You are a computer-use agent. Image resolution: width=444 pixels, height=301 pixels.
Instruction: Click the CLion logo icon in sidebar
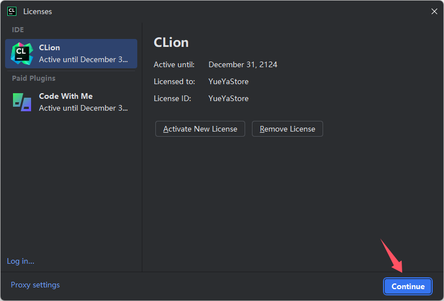point(22,54)
